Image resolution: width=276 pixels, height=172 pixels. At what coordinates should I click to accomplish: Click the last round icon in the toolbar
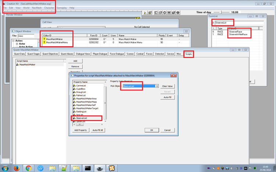tap(178, 12)
